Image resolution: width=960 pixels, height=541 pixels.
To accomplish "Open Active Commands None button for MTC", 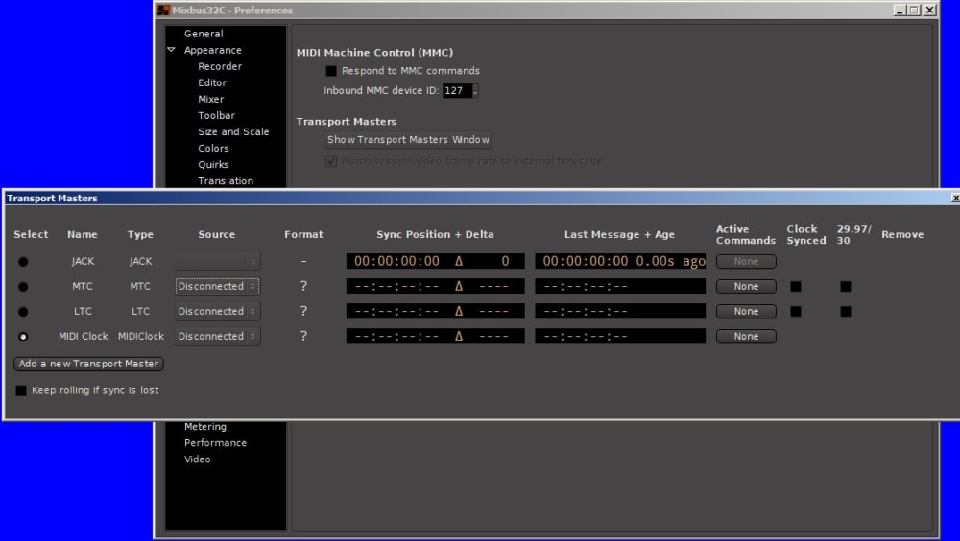I will coord(746,287).
